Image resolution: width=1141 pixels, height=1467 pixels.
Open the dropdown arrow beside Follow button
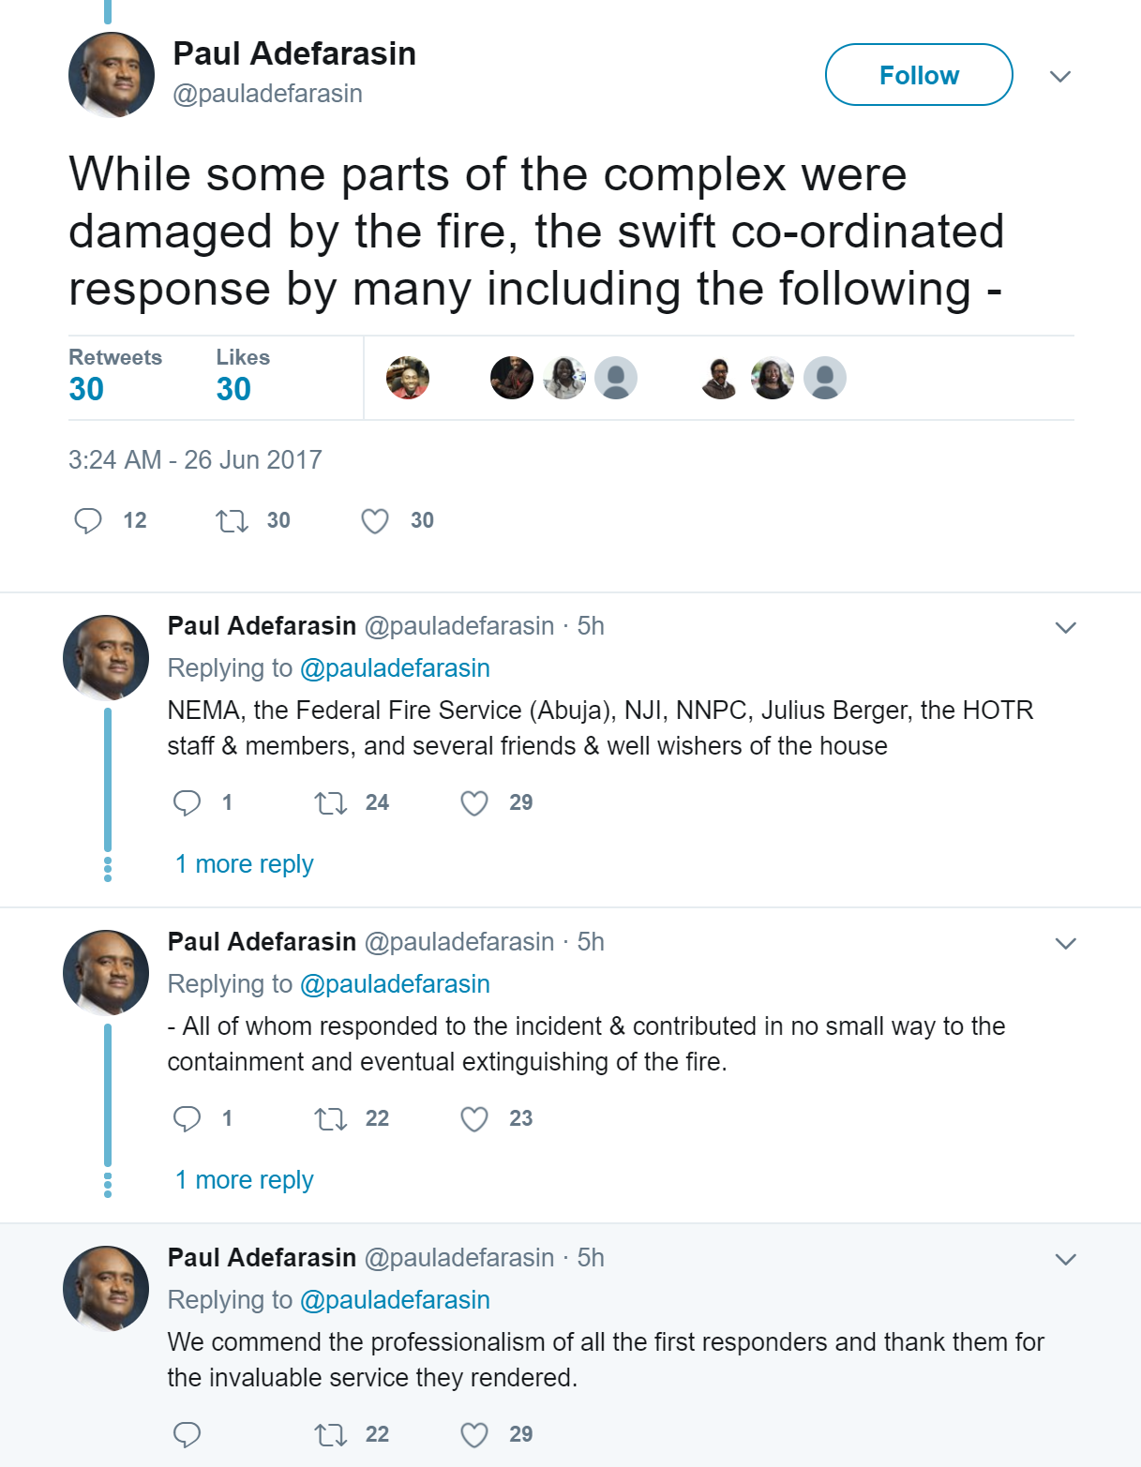click(1060, 76)
